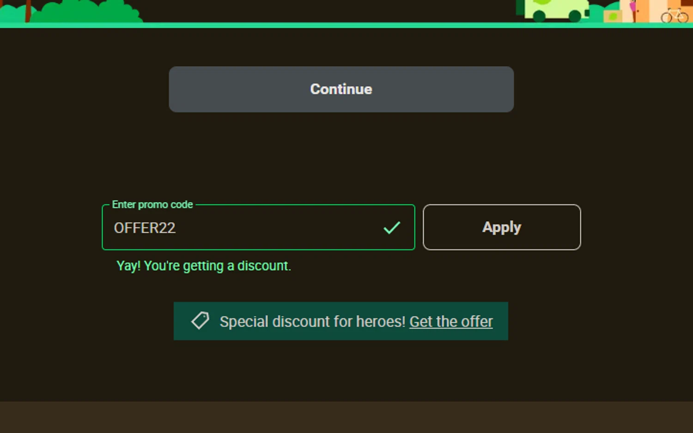Screen dimensions: 693x433
Task: Click the "Special discount for heroes!" text
Action: (312, 321)
